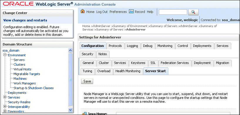Open the Configuration tab
The image size is (240, 115).
[x=93, y=46]
